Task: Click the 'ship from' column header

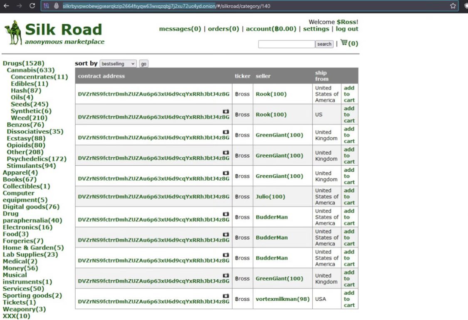Action: (x=322, y=76)
